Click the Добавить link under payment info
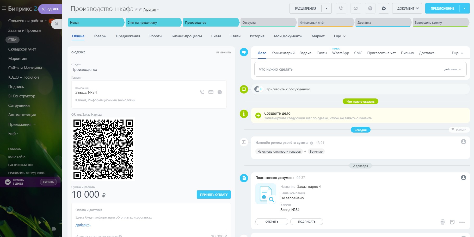This screenshot has width=474, height=237. point(83,225)
